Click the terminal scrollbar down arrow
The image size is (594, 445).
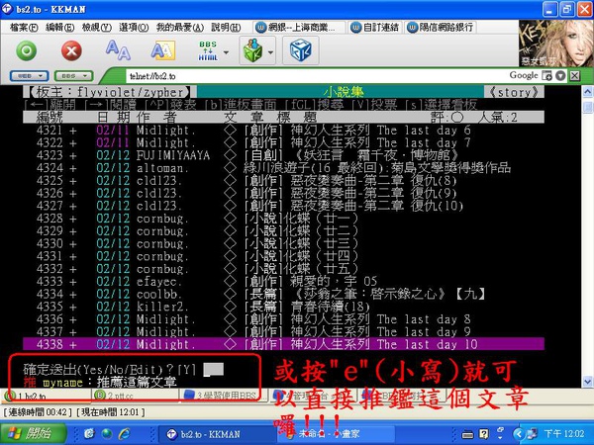point(587,381)
